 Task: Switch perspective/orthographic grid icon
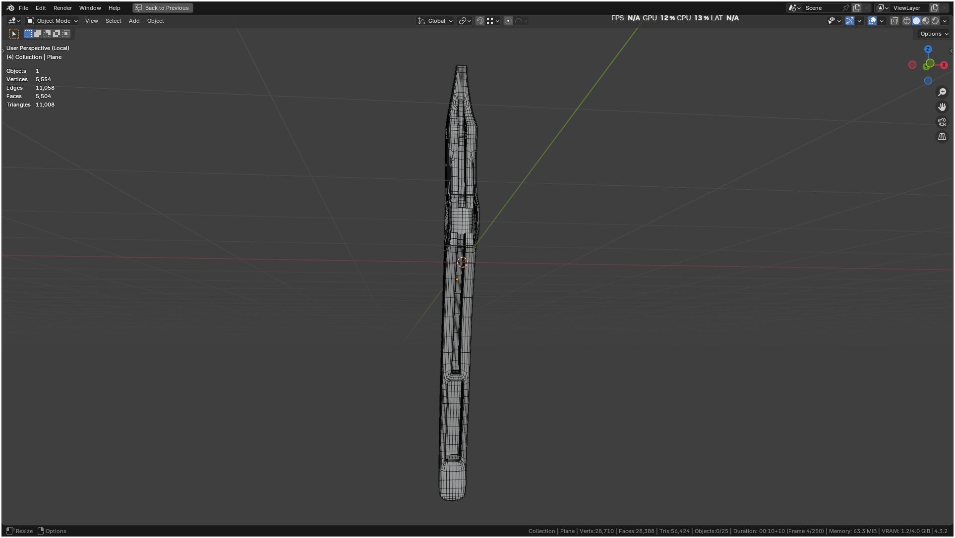click(942, 137)
